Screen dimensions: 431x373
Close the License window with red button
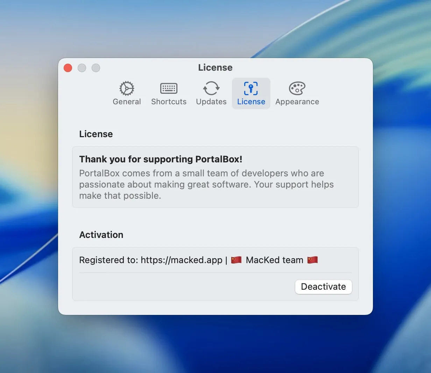[68, 68]
